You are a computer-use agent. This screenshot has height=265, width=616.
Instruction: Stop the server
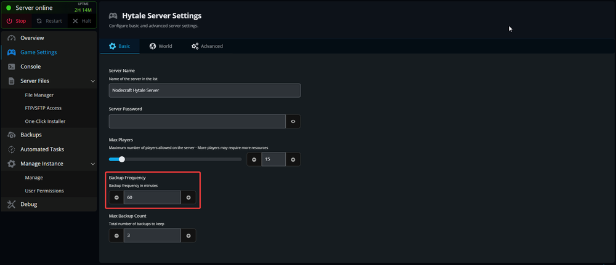17,21
